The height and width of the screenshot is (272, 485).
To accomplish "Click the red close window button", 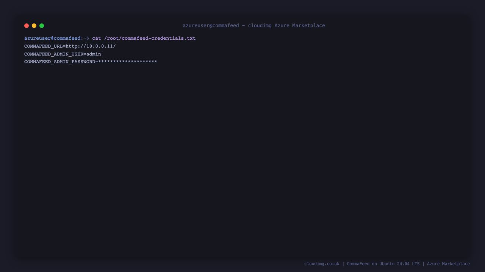I will pos(27,26).
